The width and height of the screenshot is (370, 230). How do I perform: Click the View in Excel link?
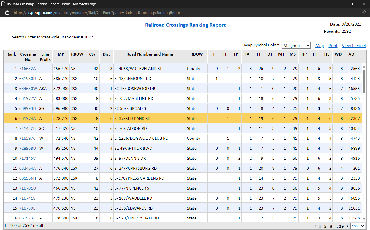tap(354, 46)
